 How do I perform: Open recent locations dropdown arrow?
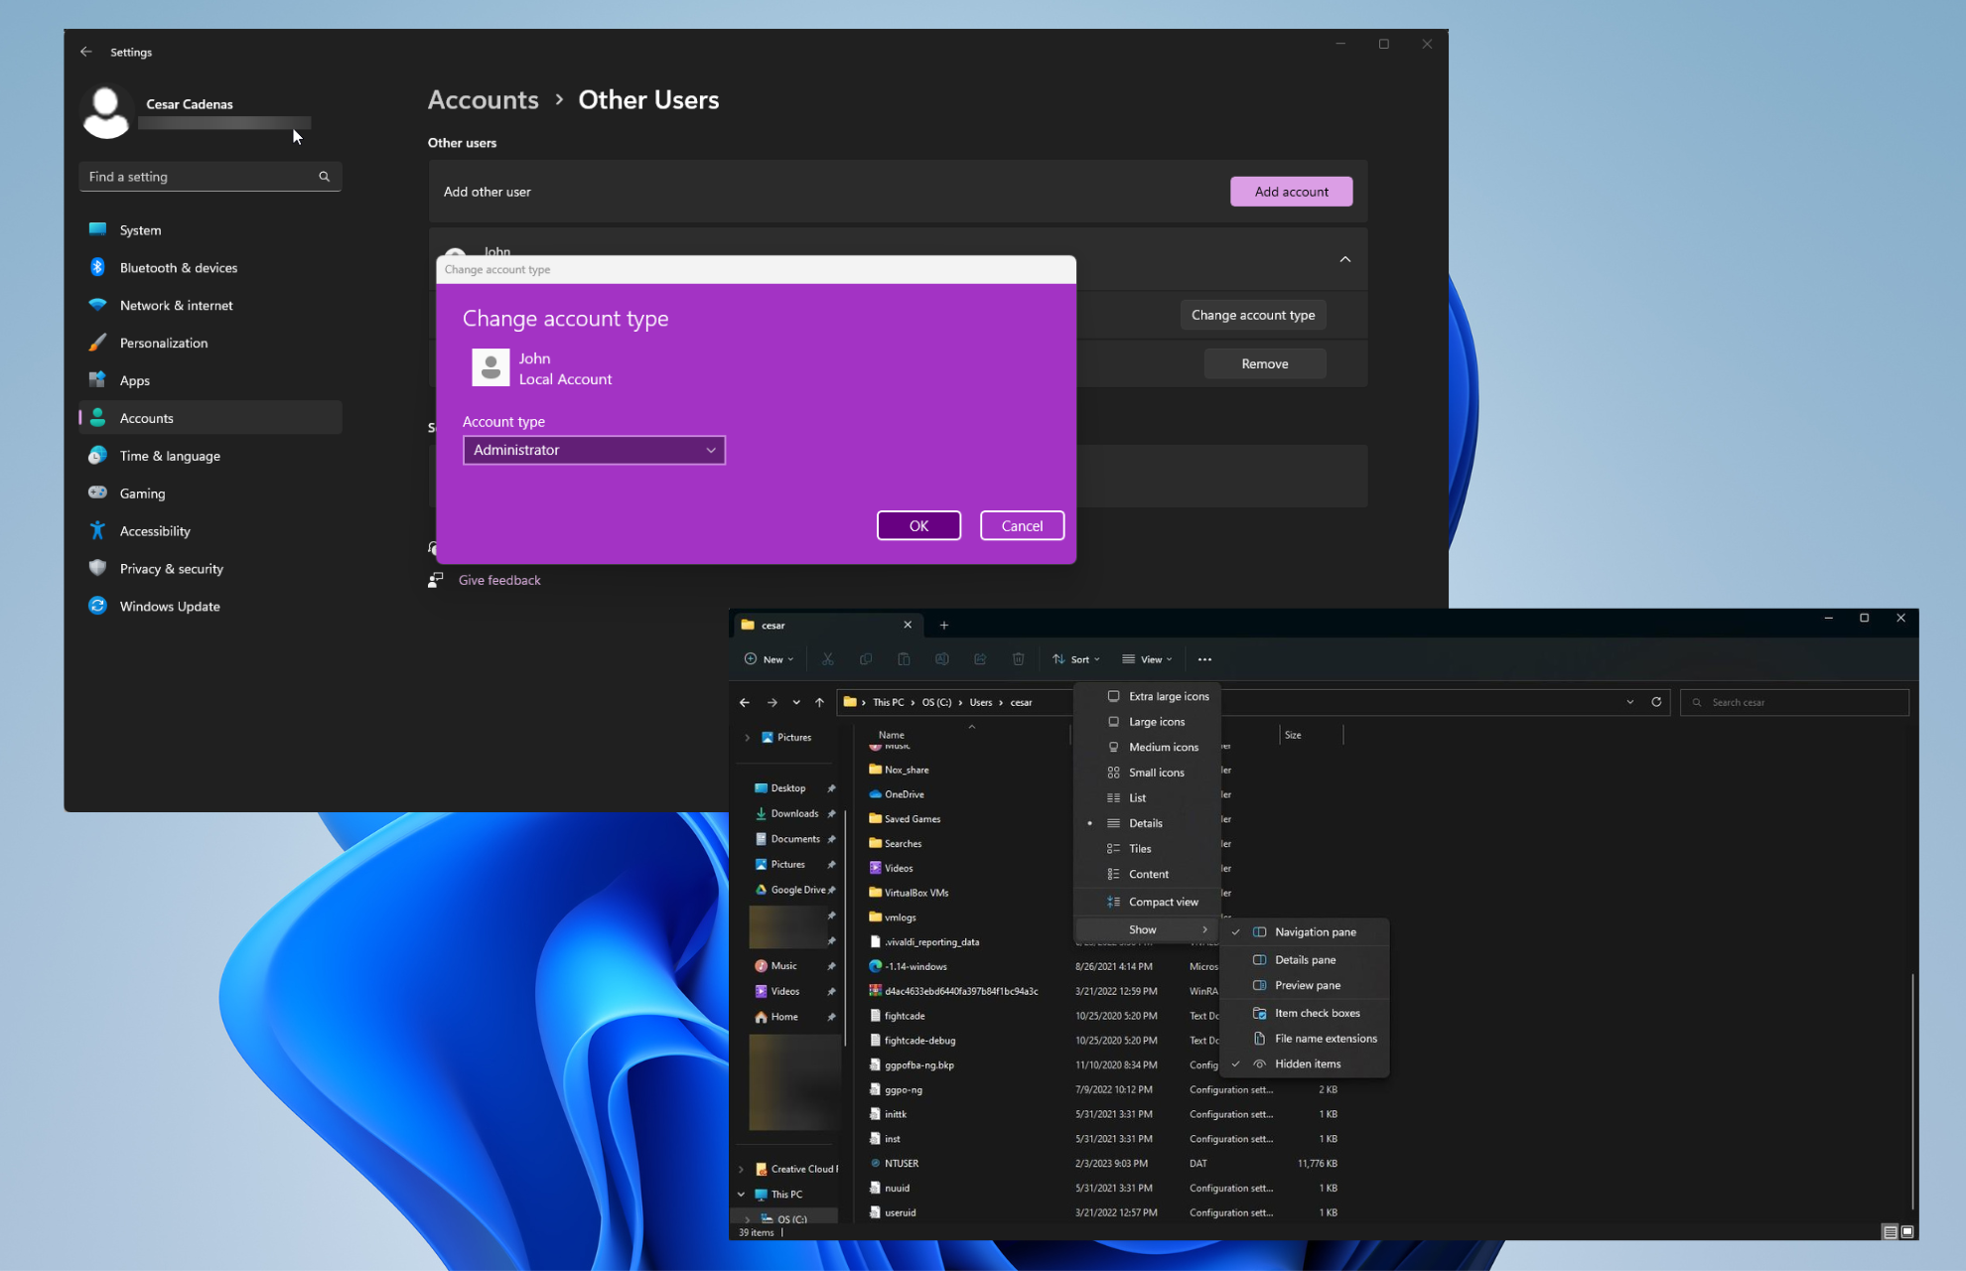pos(796,702)
